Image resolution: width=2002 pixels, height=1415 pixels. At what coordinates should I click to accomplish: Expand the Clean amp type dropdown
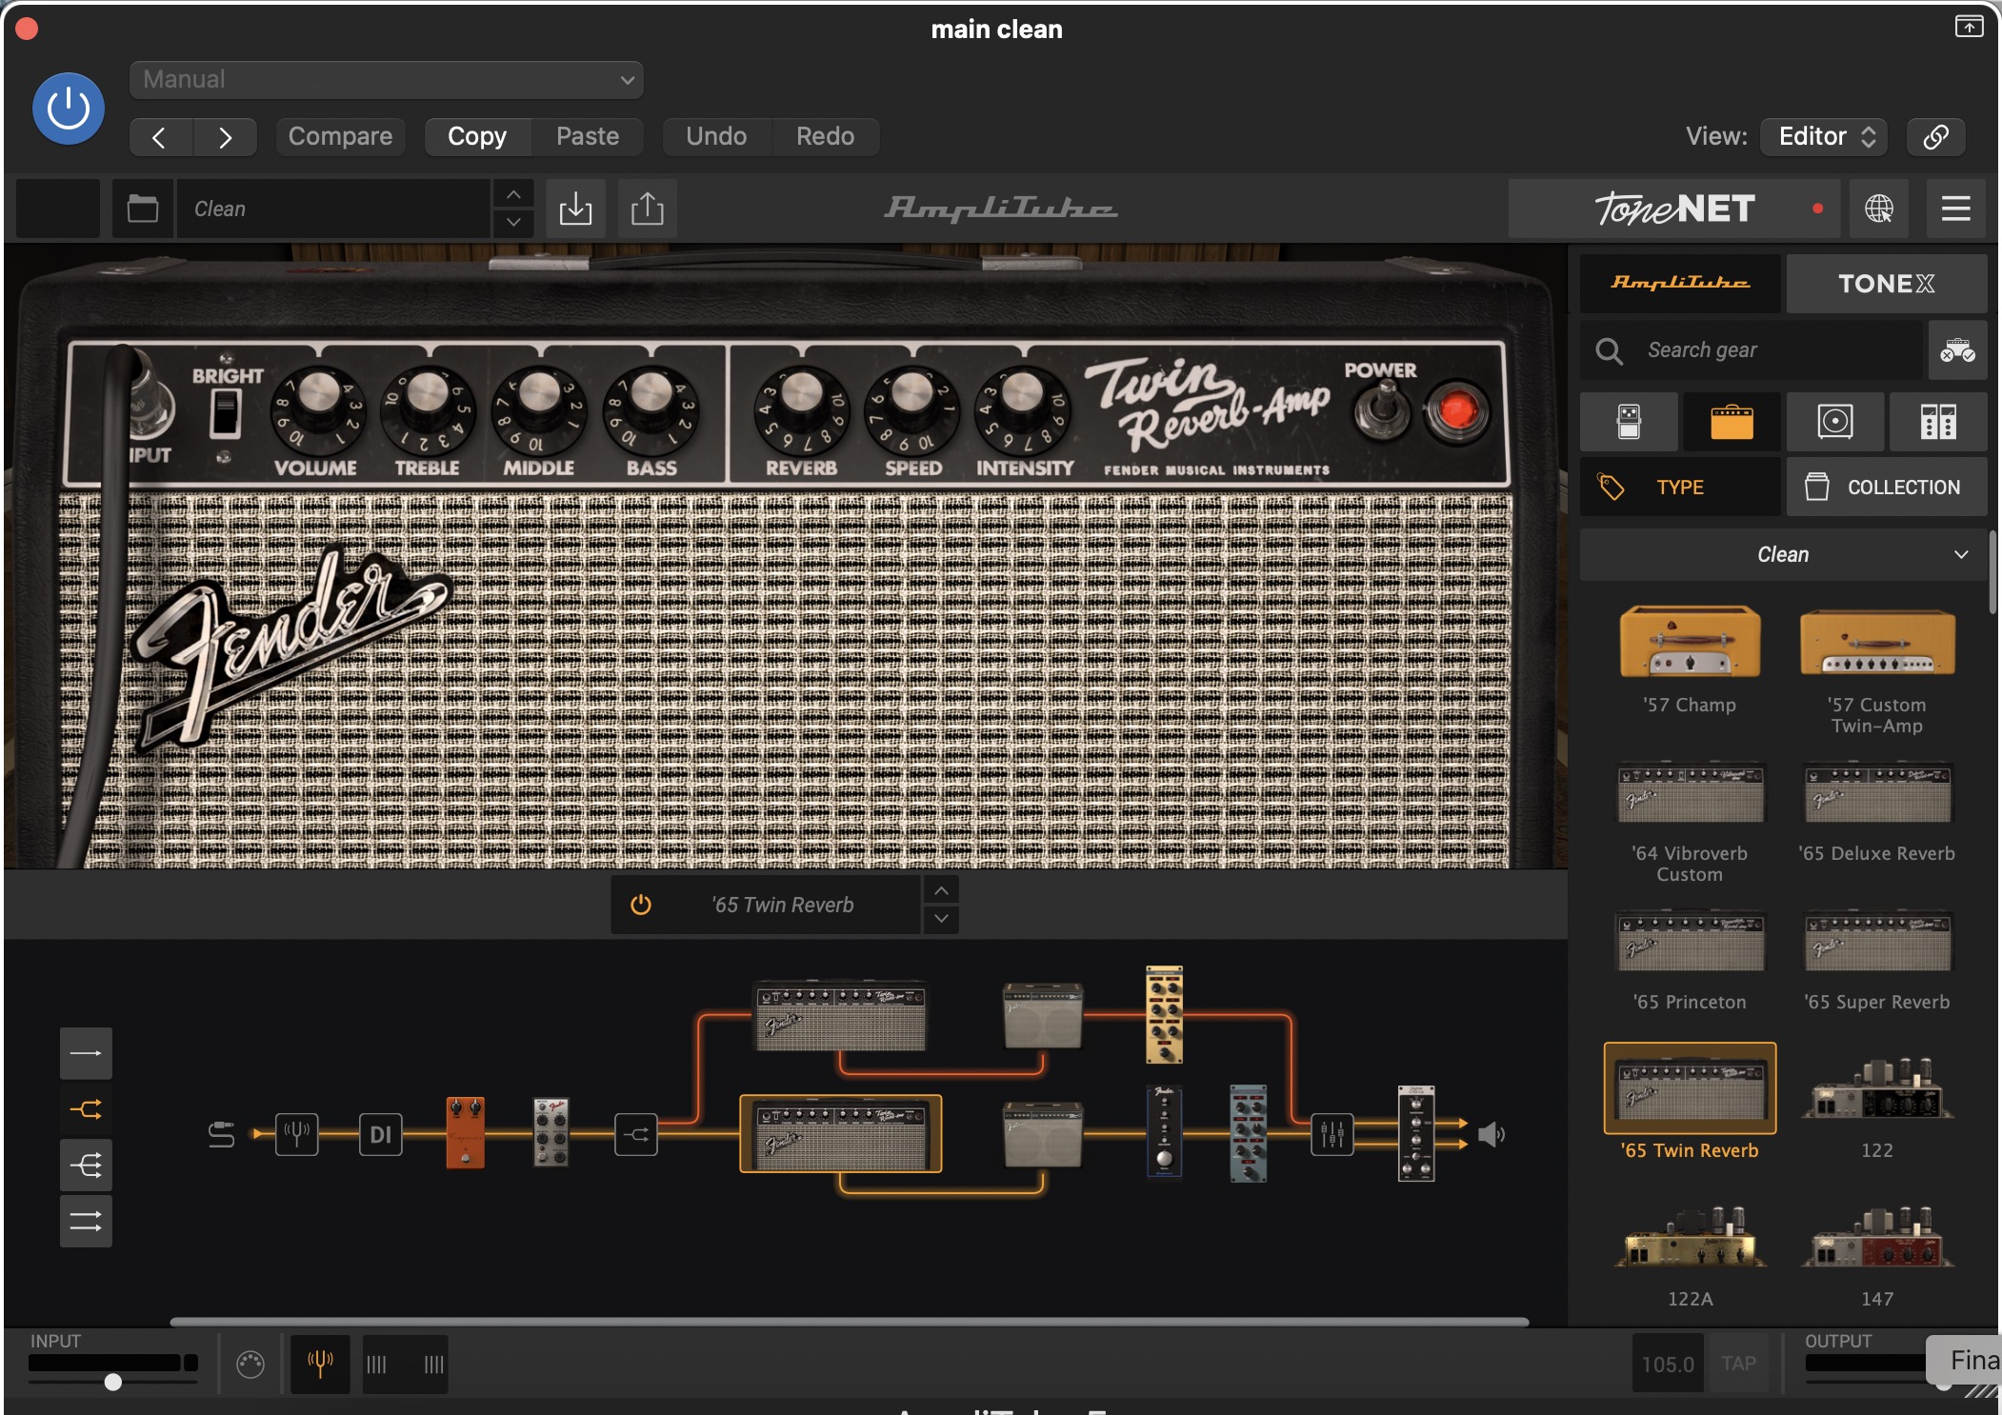tap(1783, 554)
